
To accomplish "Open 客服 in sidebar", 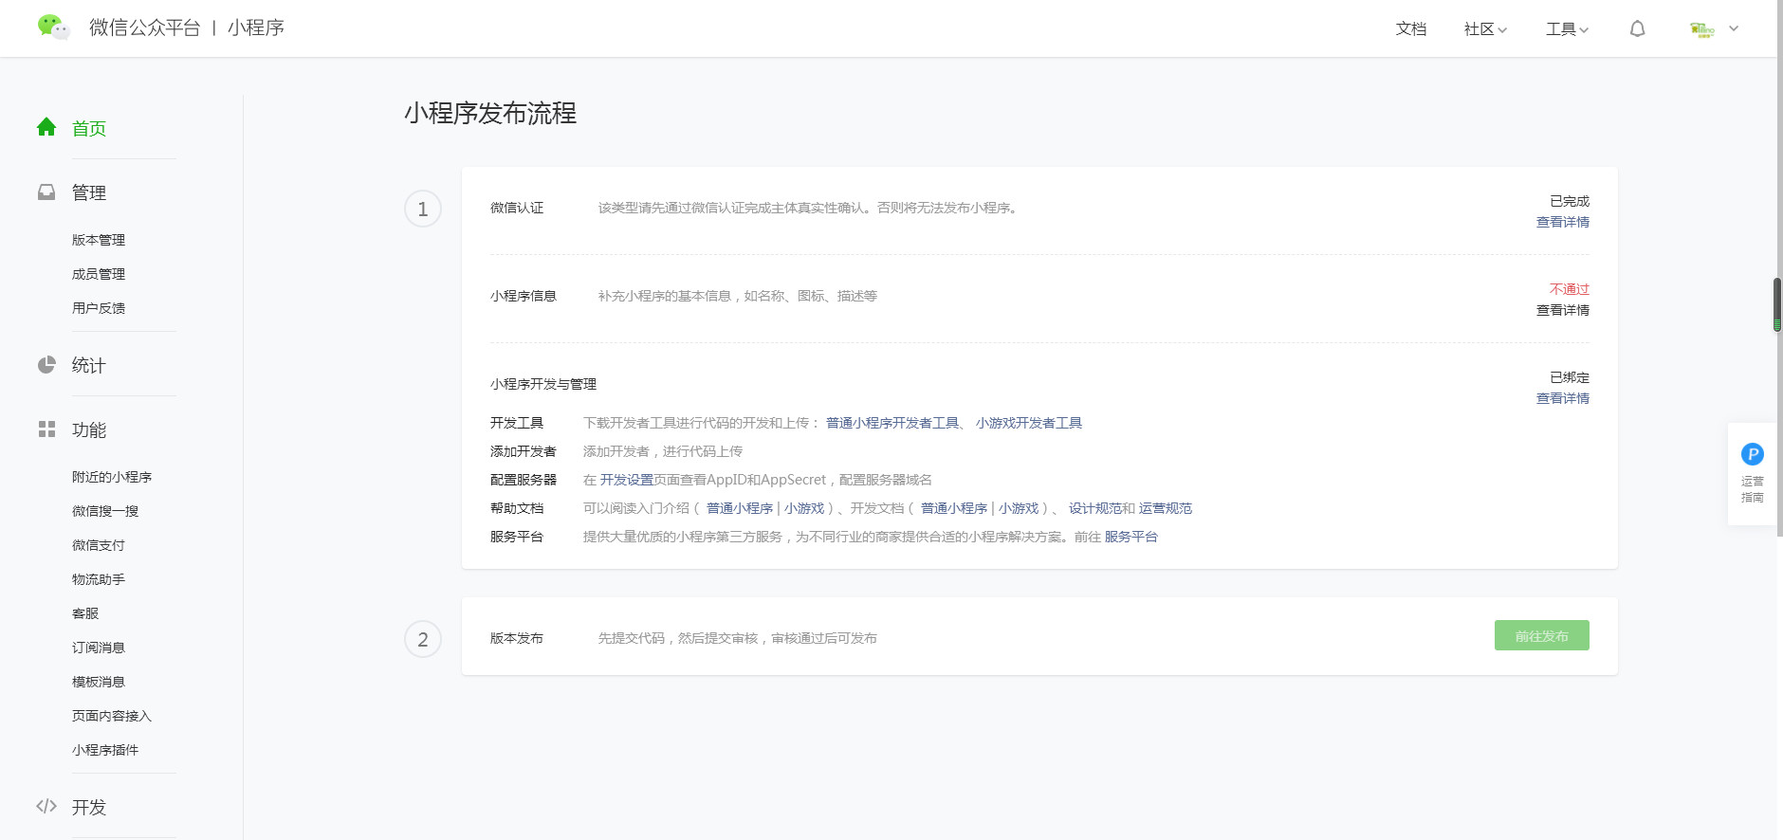I will [85, 613].
